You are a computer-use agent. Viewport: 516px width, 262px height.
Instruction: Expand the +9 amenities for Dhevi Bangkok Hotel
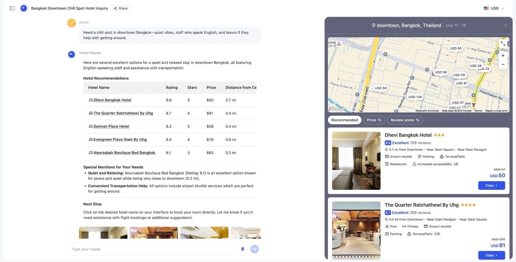456,164
